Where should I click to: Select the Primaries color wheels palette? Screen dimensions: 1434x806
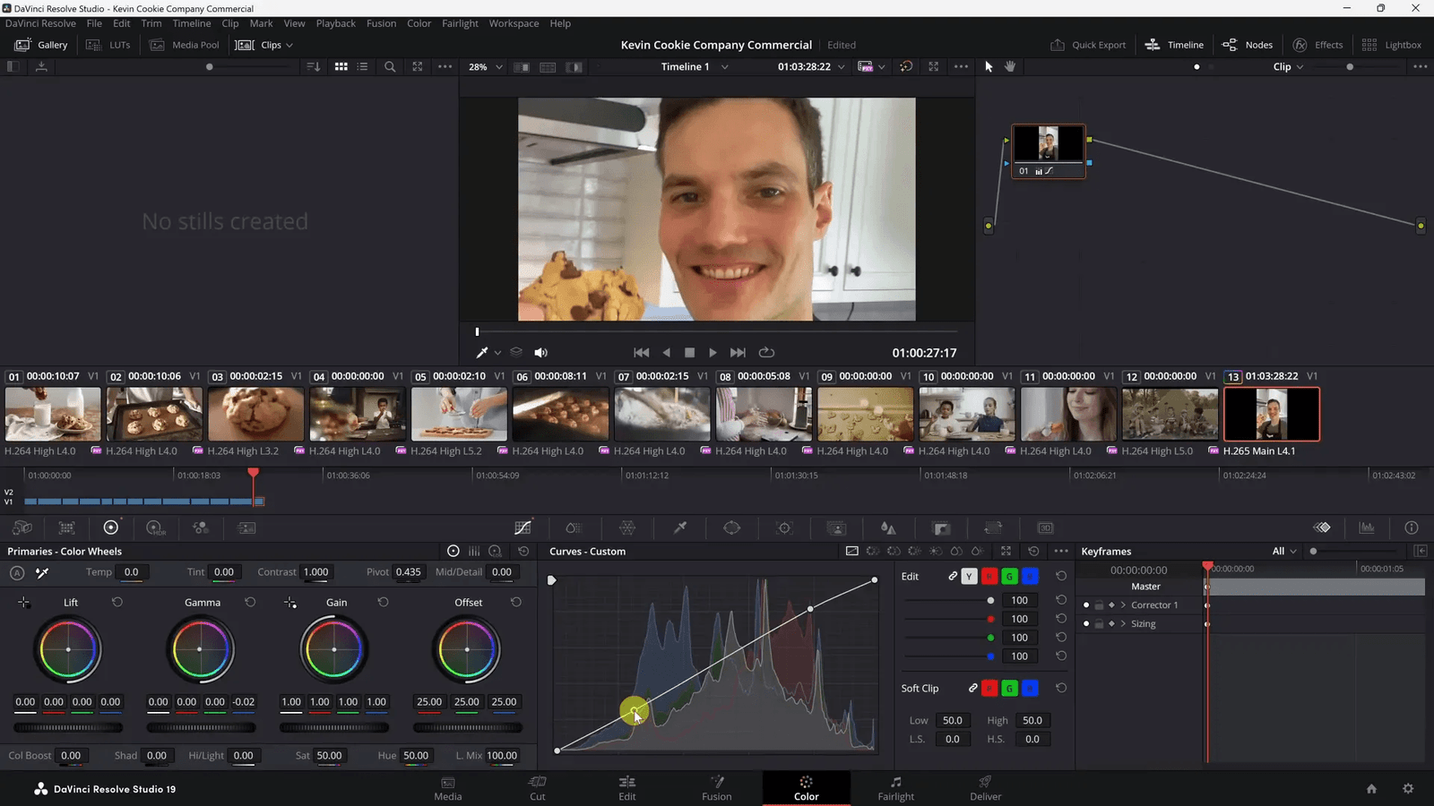coord(111,528)
